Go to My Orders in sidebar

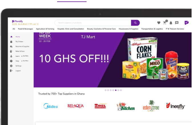pyautogui.click(x=19, y=42)
